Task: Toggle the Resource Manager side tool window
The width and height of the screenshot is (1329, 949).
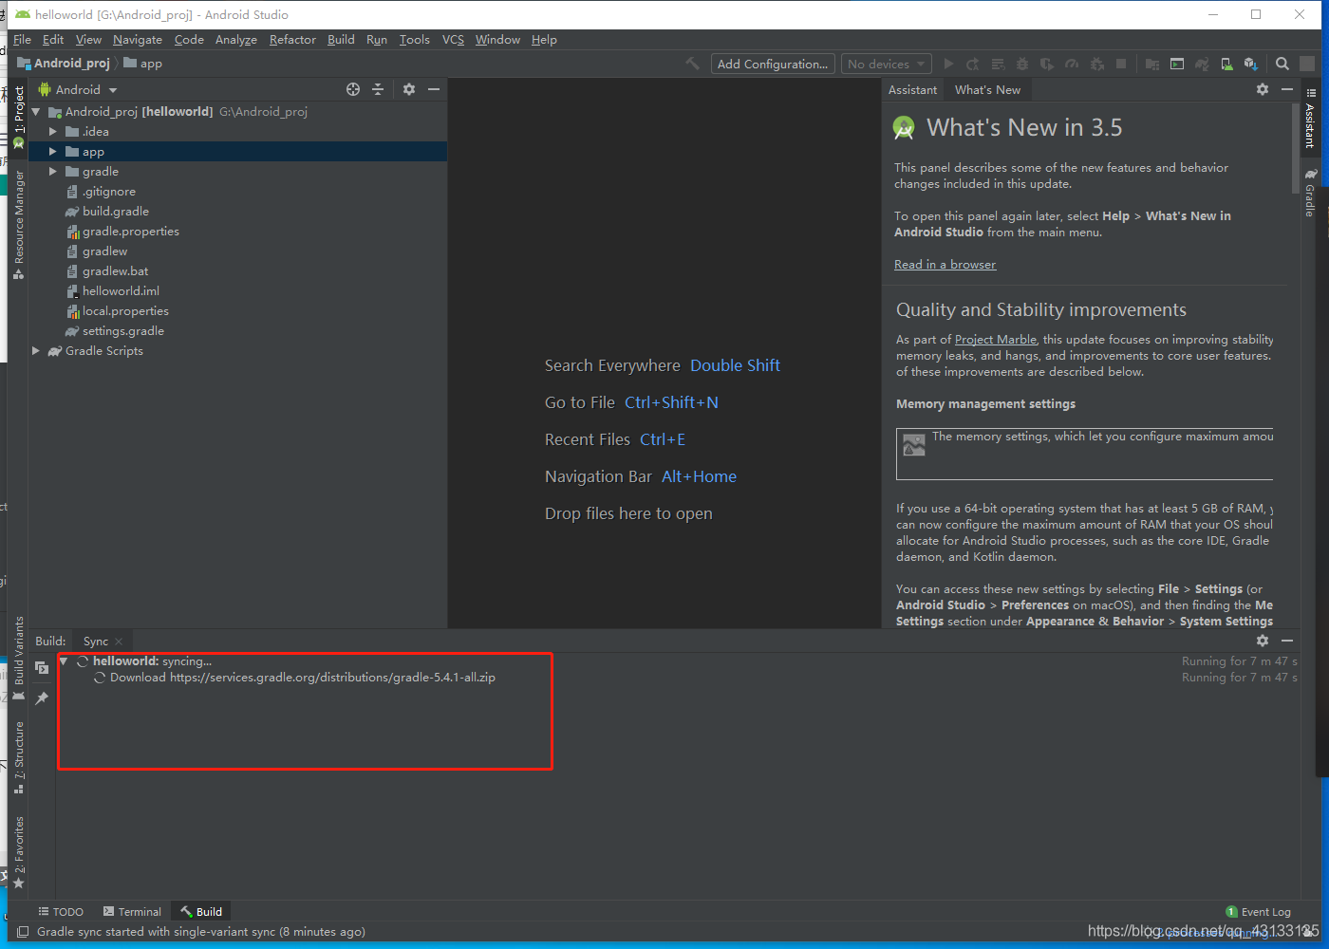Action: click(18, 225)
